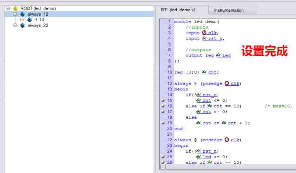This screenshot has width=296, height=173.
Task: Click clock icon in always block line 12
Action: (x=227, y=83)
